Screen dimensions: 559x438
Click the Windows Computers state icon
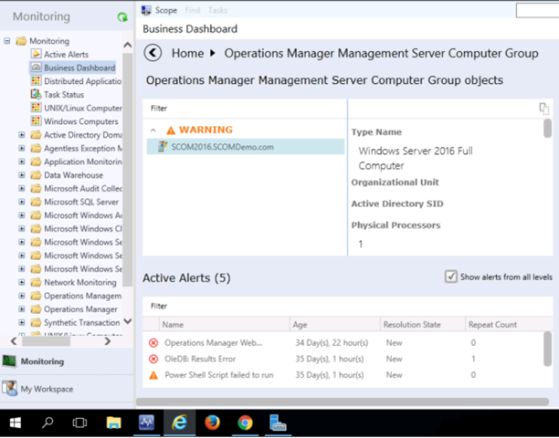coord(36,121)
